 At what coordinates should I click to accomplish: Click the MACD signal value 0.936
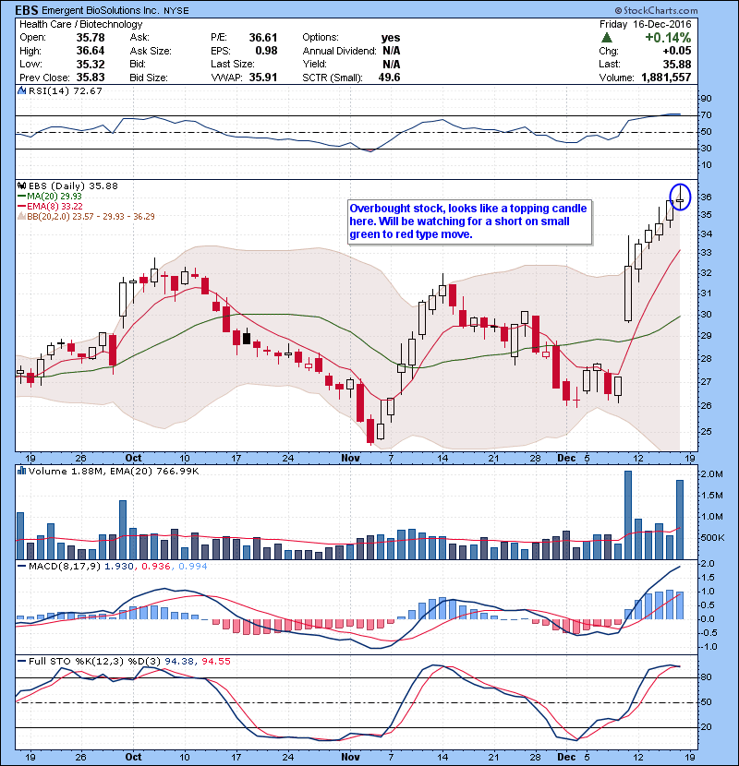tap(155, 567)
